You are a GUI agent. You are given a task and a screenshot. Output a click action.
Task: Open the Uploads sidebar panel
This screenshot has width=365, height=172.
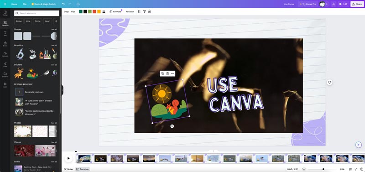(x=5, y=54)
